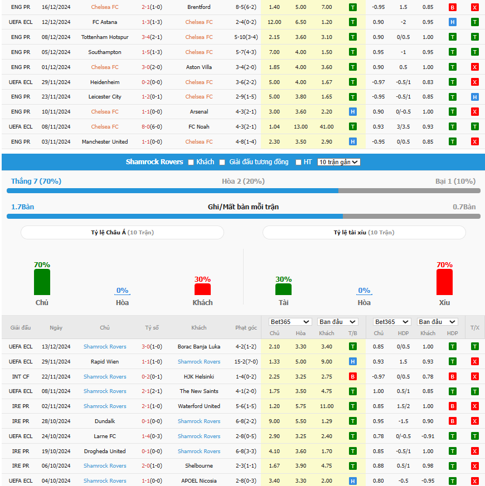Click the Phạt góc column header
This screenshot has height=486, width=485.
point(246,327)
